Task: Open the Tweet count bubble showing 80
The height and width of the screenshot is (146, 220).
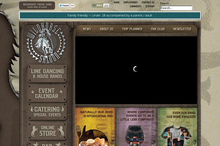Action: [72, 5]
